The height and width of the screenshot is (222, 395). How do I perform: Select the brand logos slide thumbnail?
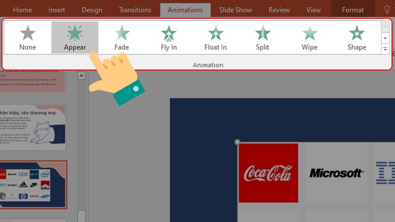(x=33, y=184)
